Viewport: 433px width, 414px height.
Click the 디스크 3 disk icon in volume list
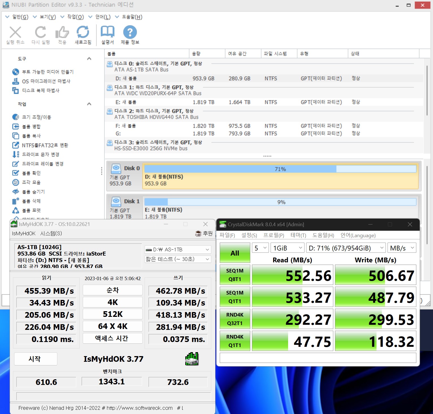[x=110, y=143]
